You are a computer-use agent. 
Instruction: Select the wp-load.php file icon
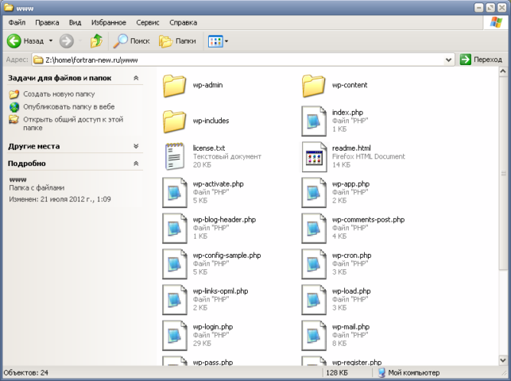tap(314, 300)
